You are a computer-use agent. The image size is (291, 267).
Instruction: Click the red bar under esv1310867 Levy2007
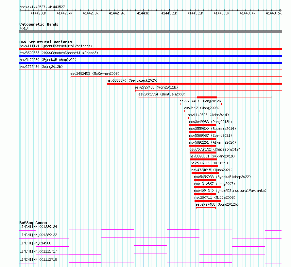208,187
